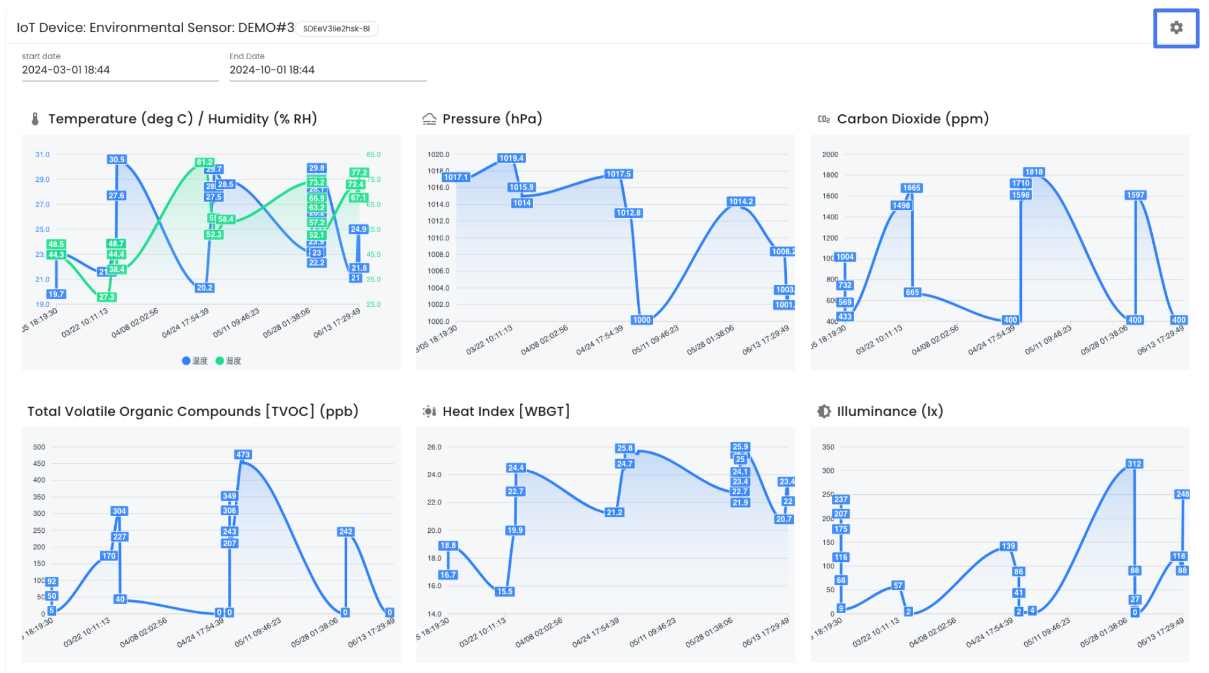The image size is (1209, 673).
Task: Toggle the green 湿度 legend series
Action: [228, 361]
